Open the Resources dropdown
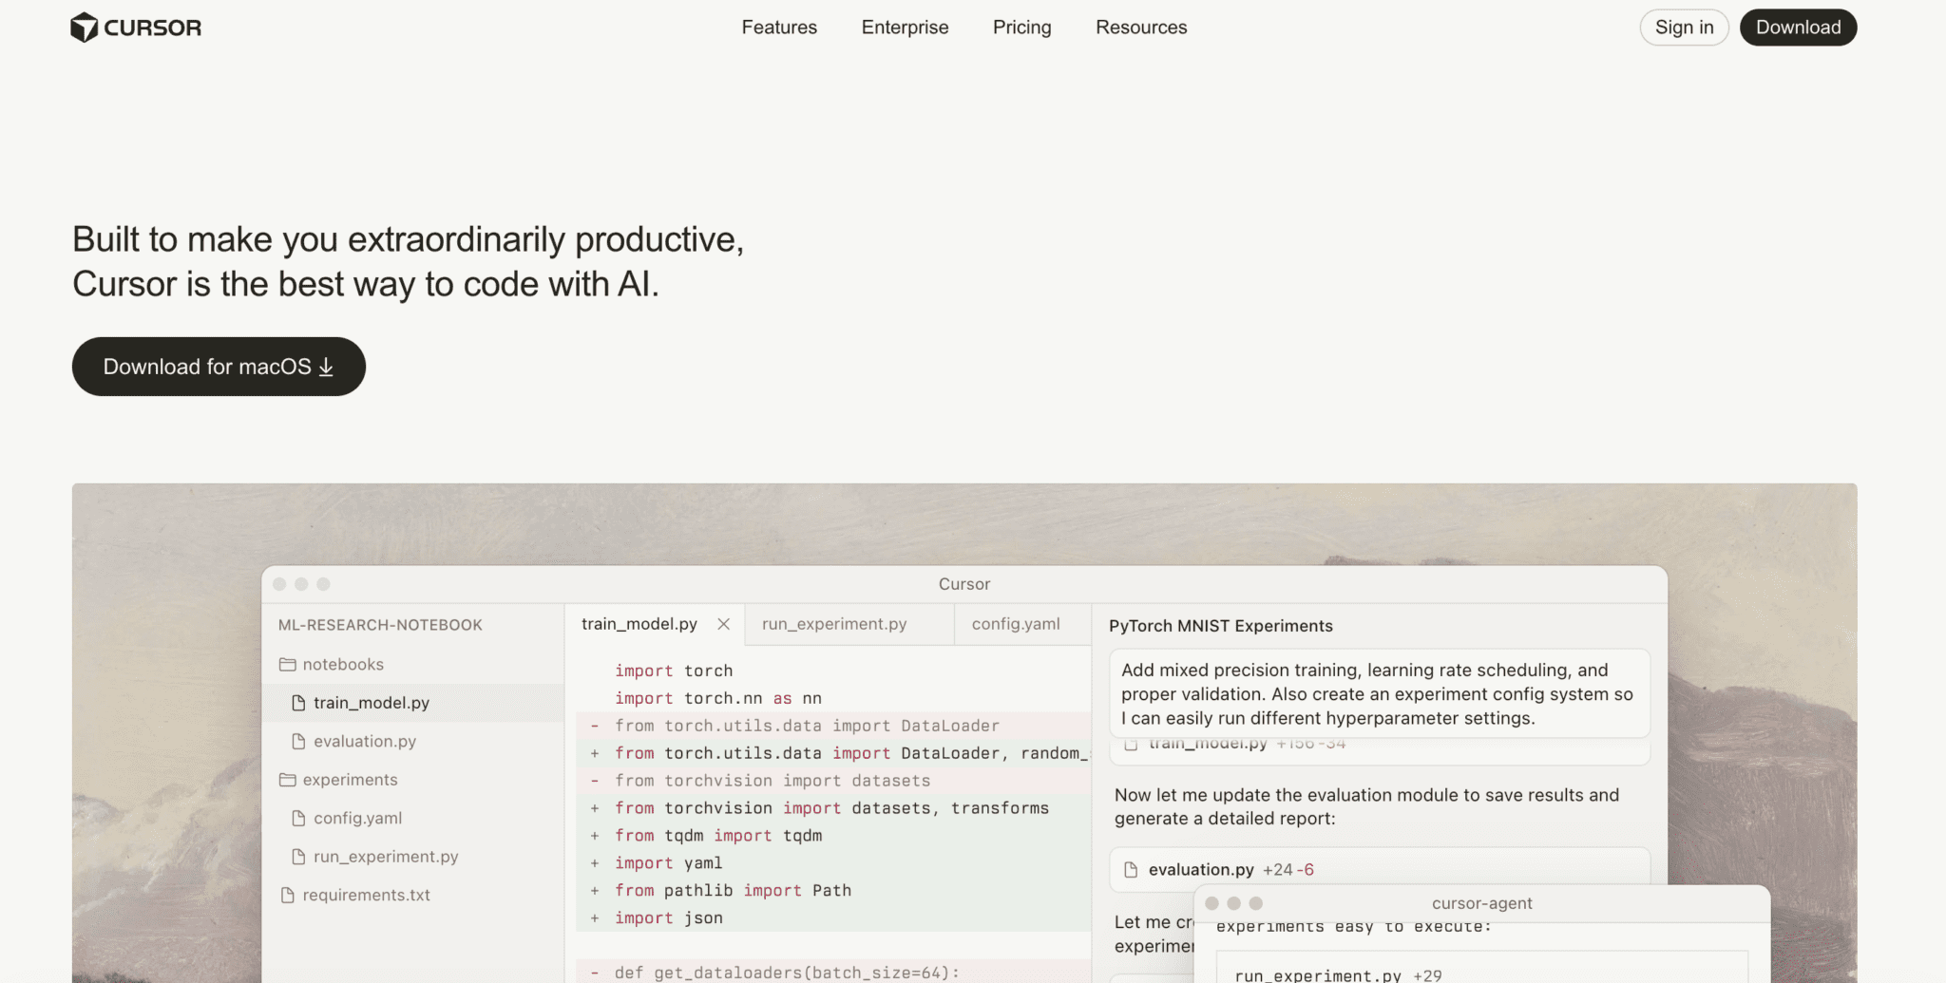The image size is (1946, 983). click(x=1140, y=27)
